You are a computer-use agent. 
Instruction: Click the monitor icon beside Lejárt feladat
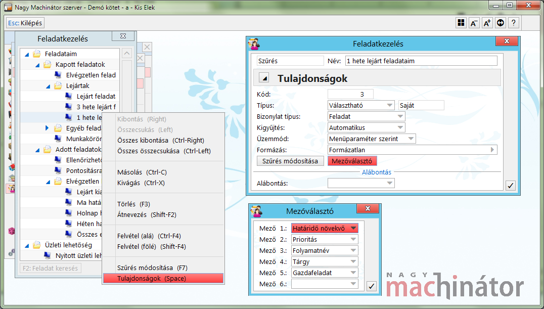click(x=69, y=96)
